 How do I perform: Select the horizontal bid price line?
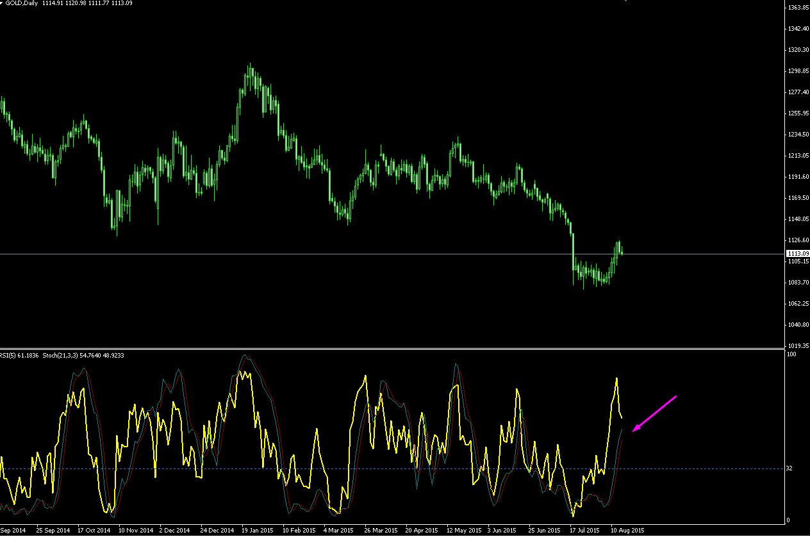click(x=392, y=254)
